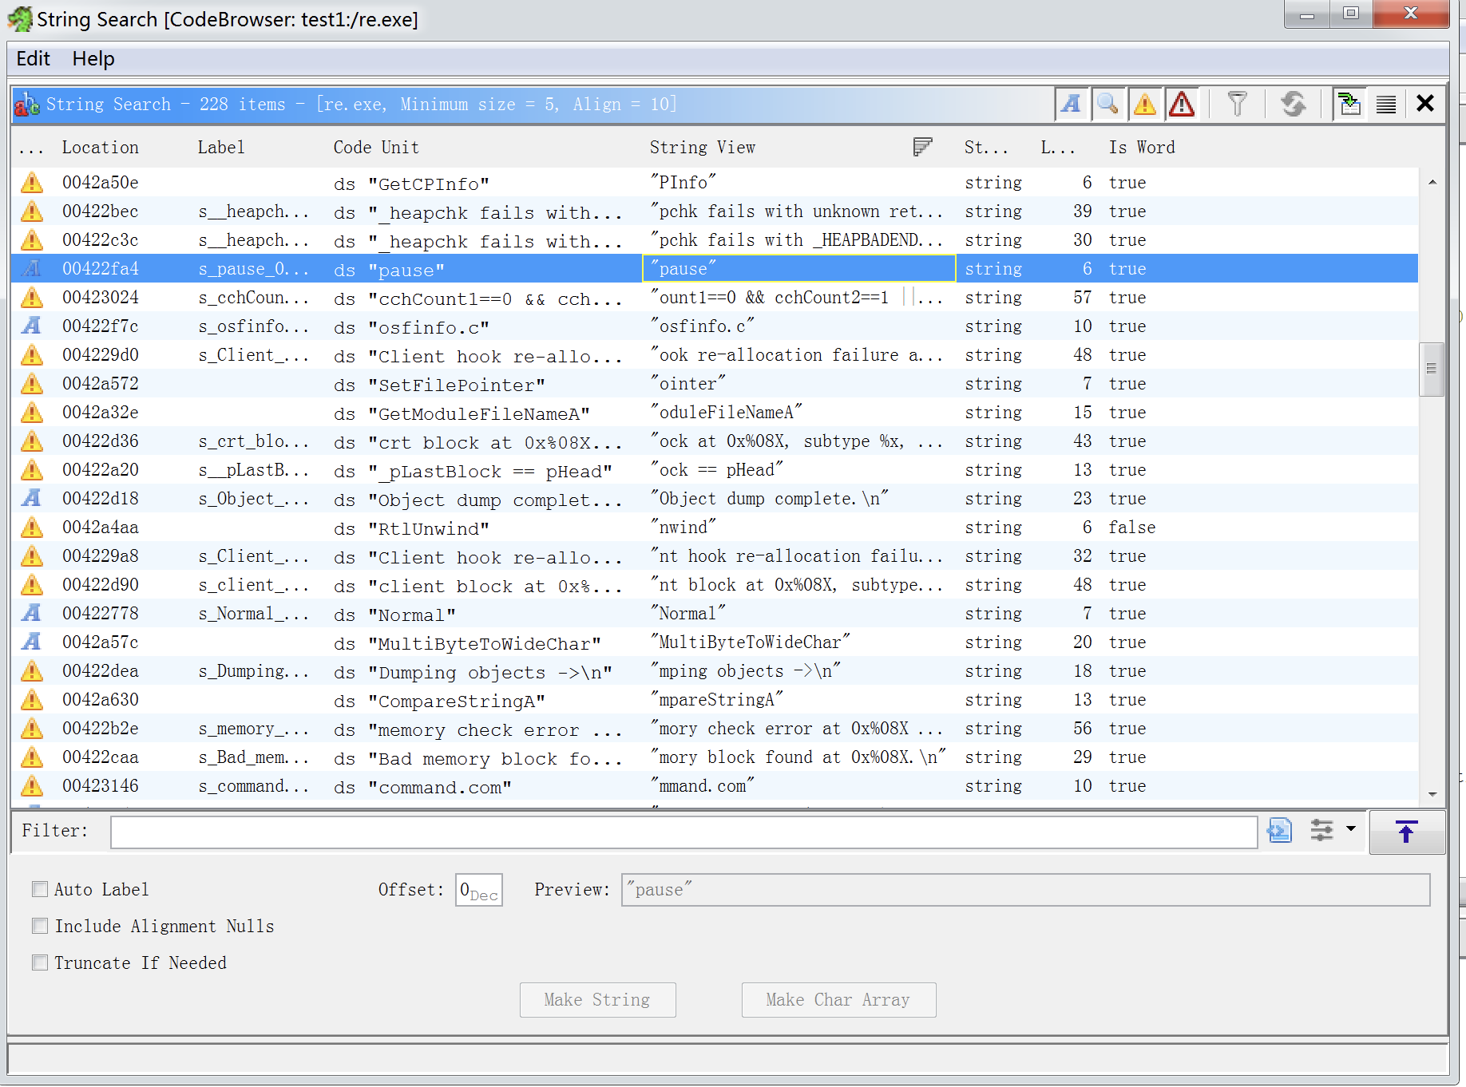Screen dimensions: 1466x1087
Task: Click the length value 57 cell
Action: coord(1082,298)
